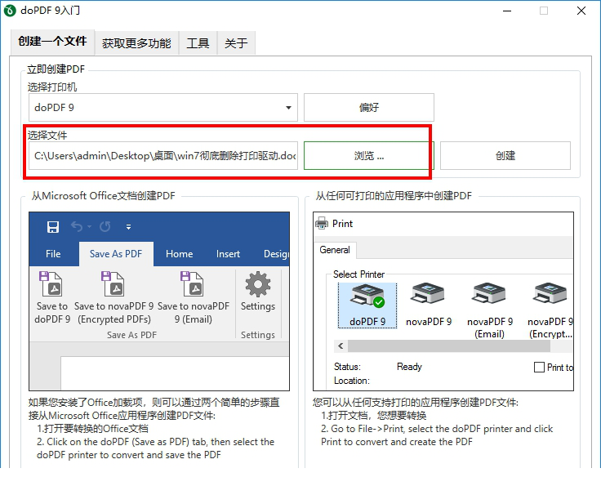Open the Settings gear in ribbon
This screenshot has width=601, height=486.
click(258, 284)
